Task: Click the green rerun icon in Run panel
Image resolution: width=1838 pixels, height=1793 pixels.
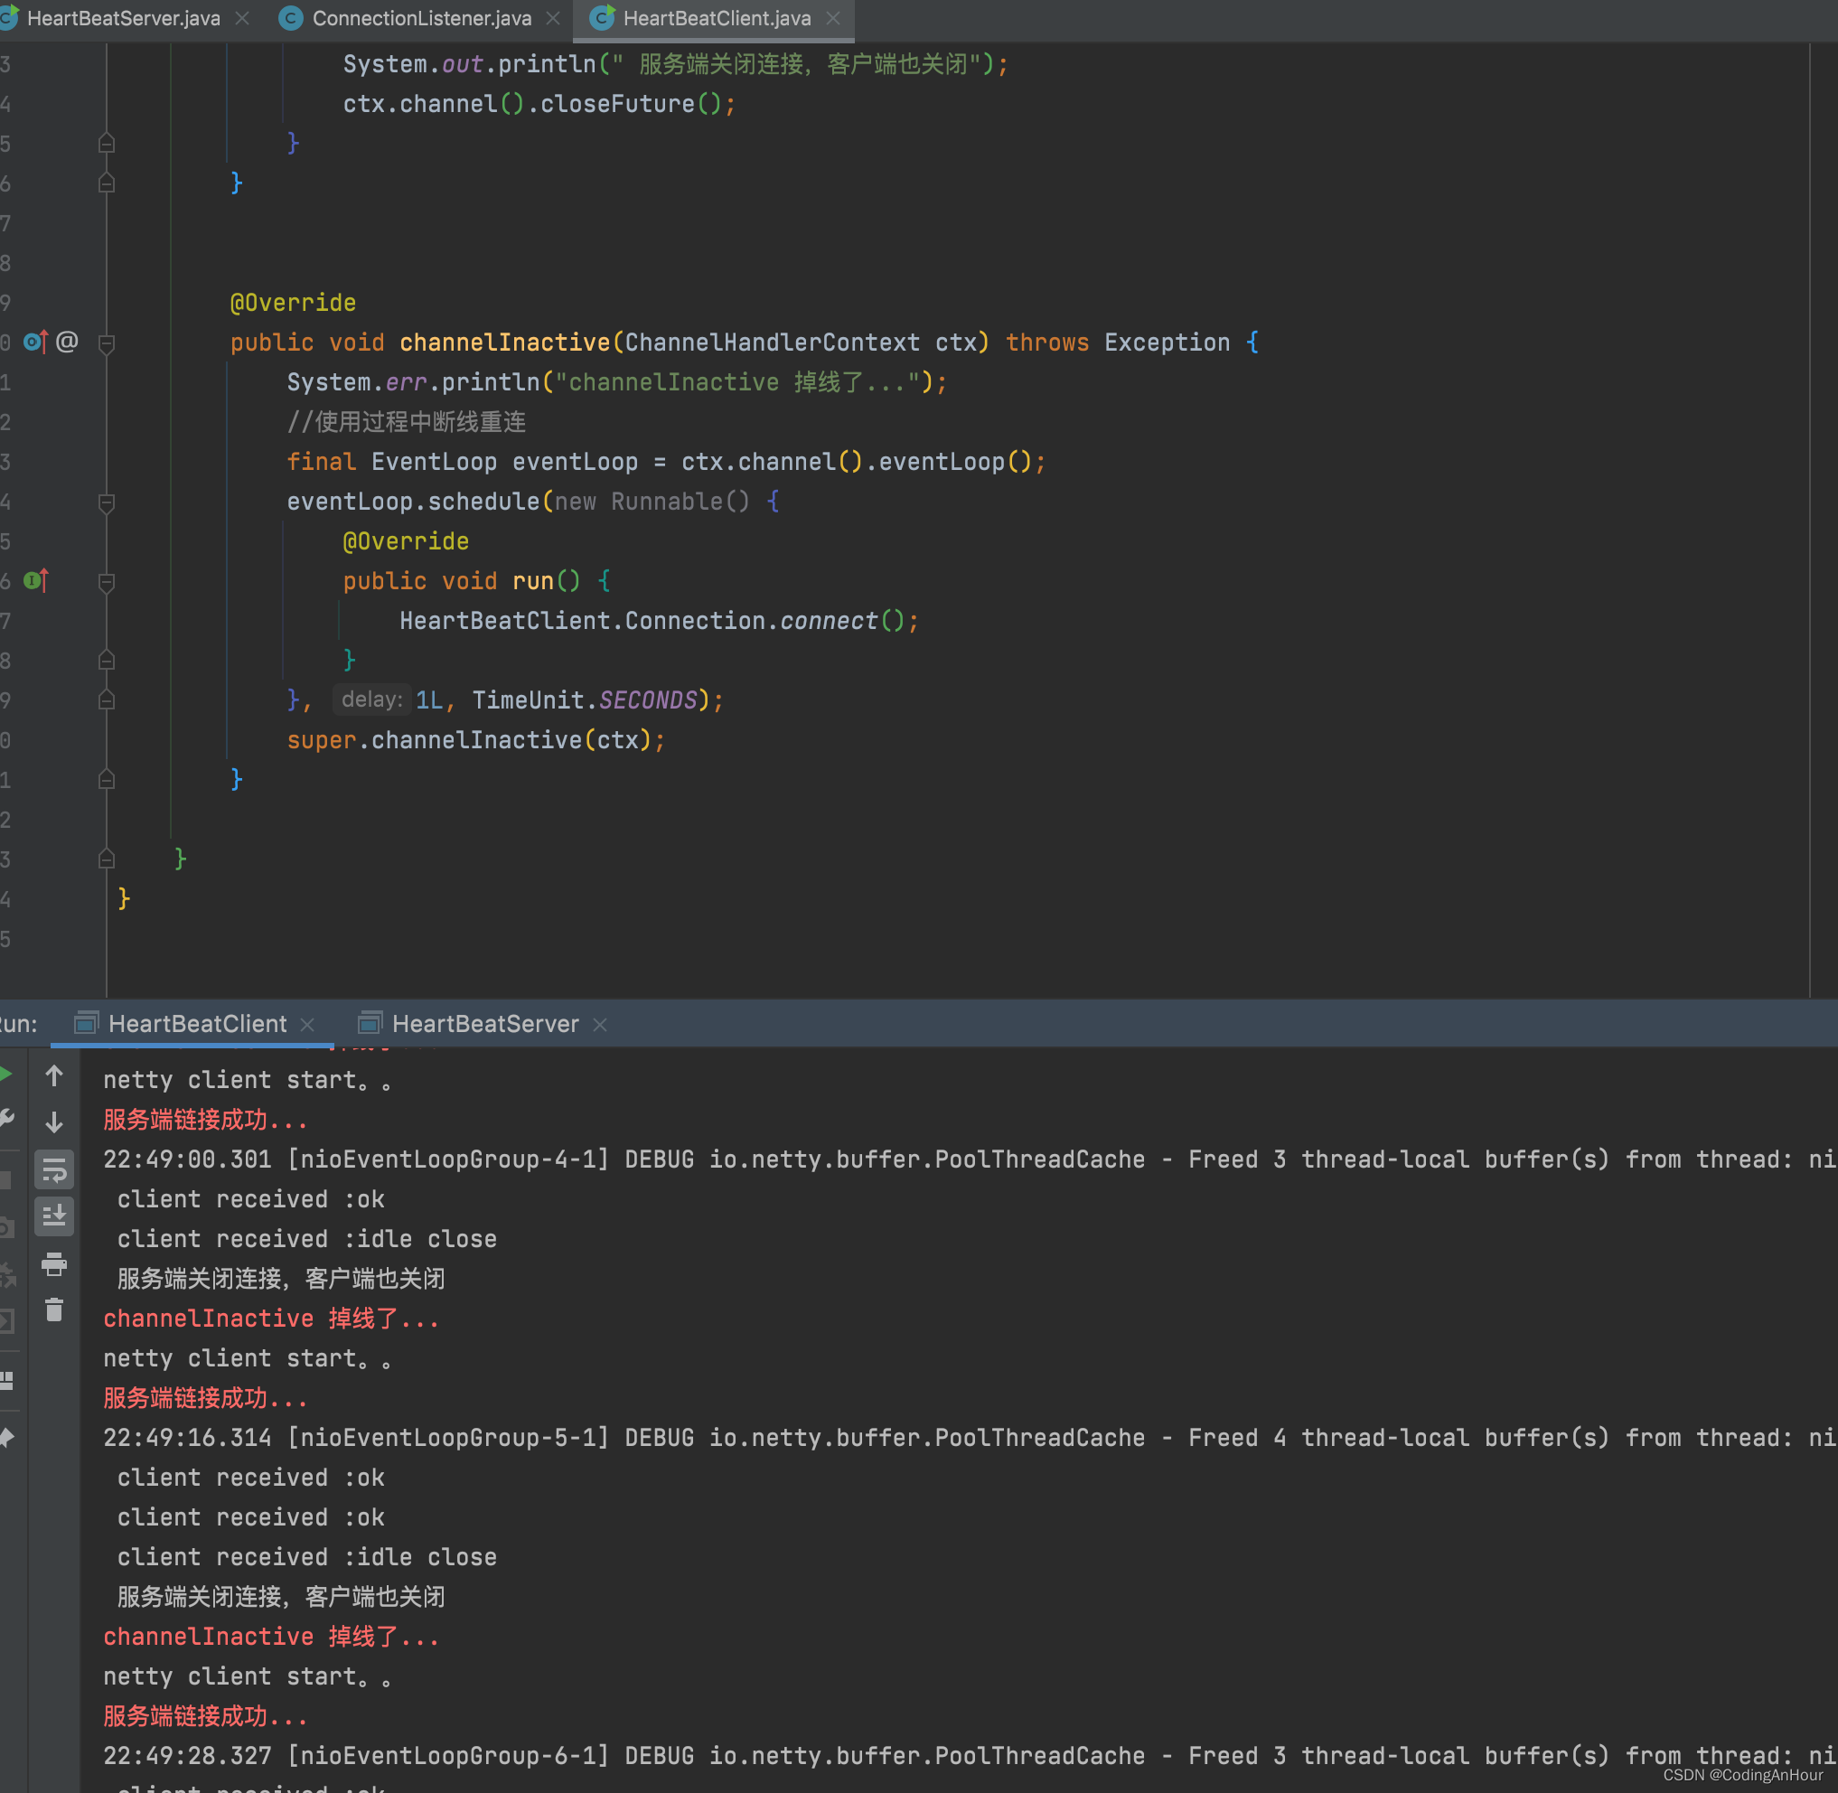Action: coord(5,1075)
